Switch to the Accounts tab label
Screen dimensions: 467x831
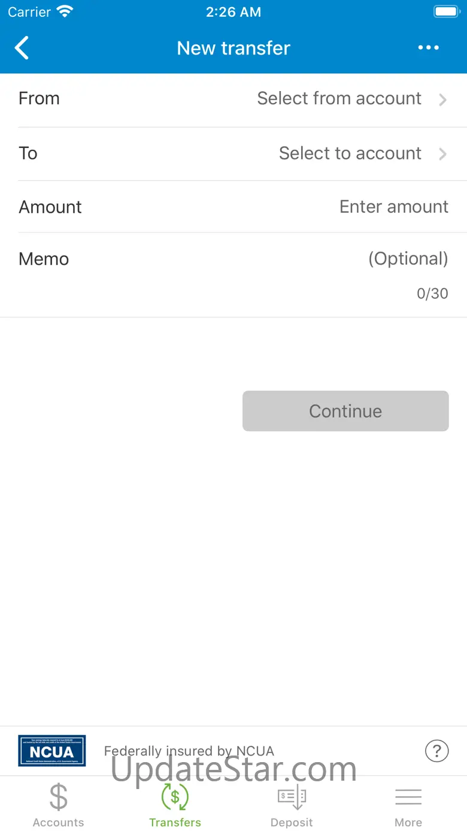[x=58, y=823]
